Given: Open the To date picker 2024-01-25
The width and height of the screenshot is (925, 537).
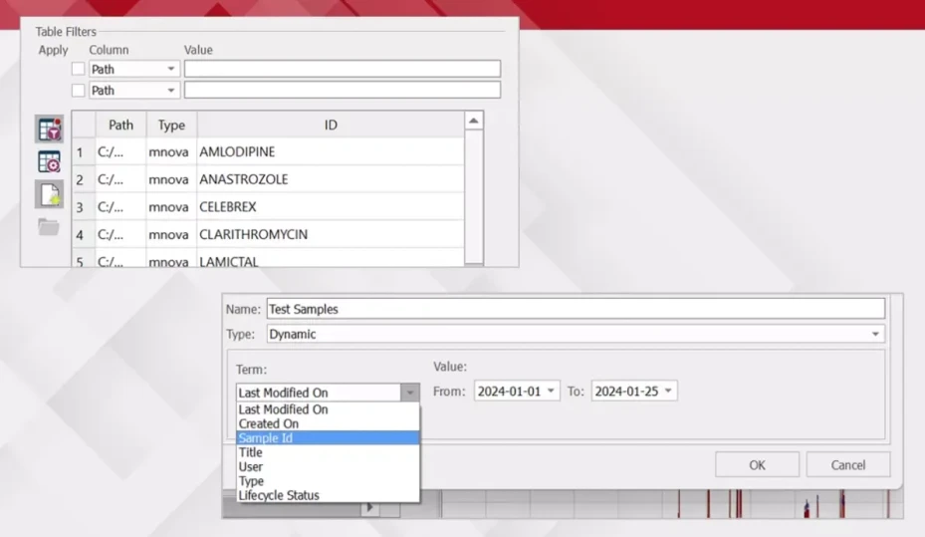Looking at the screenshot, I should (x=634, y=391).
